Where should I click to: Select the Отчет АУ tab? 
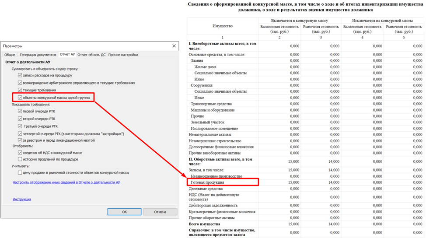coord(67,55)
